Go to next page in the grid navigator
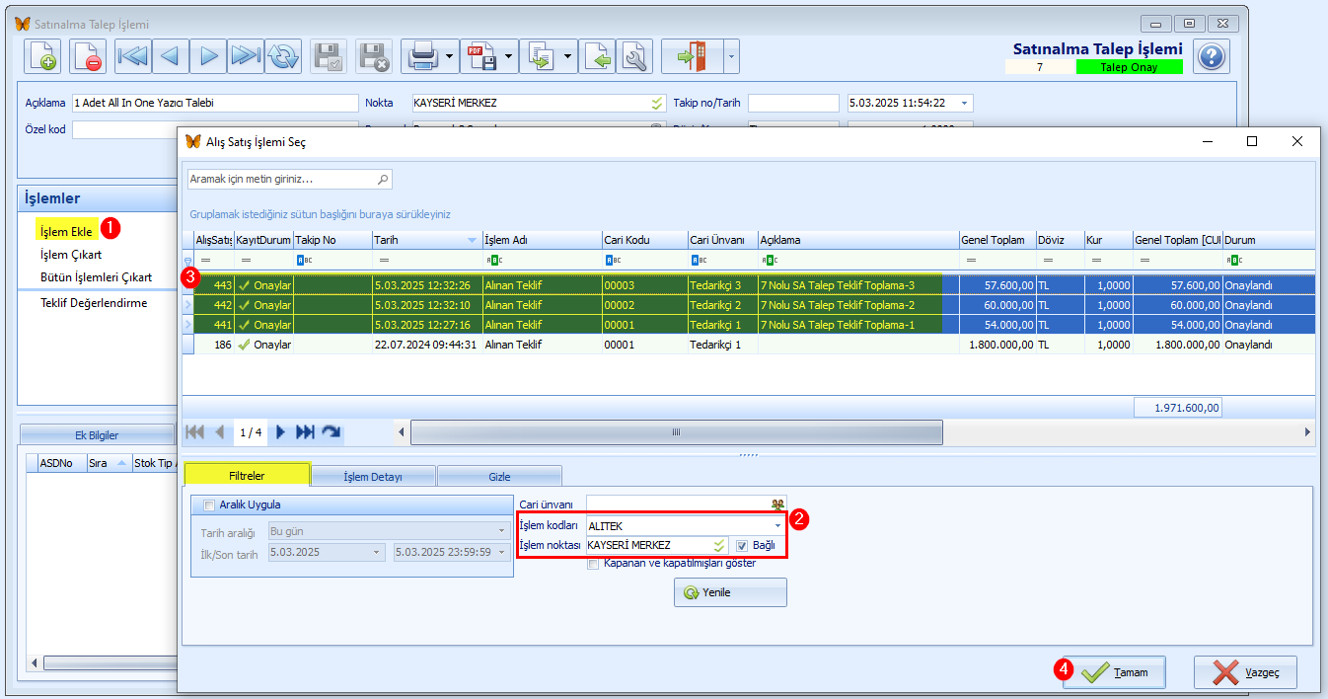Viewport: 1328px width, 699px height. click(281, 431)
